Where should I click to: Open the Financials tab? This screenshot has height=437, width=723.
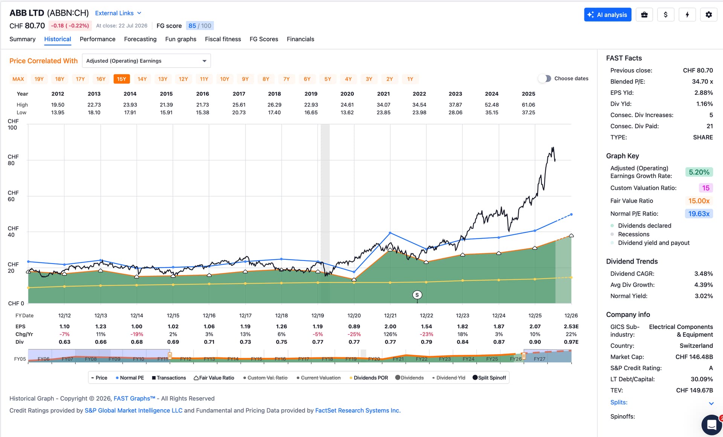300,39
